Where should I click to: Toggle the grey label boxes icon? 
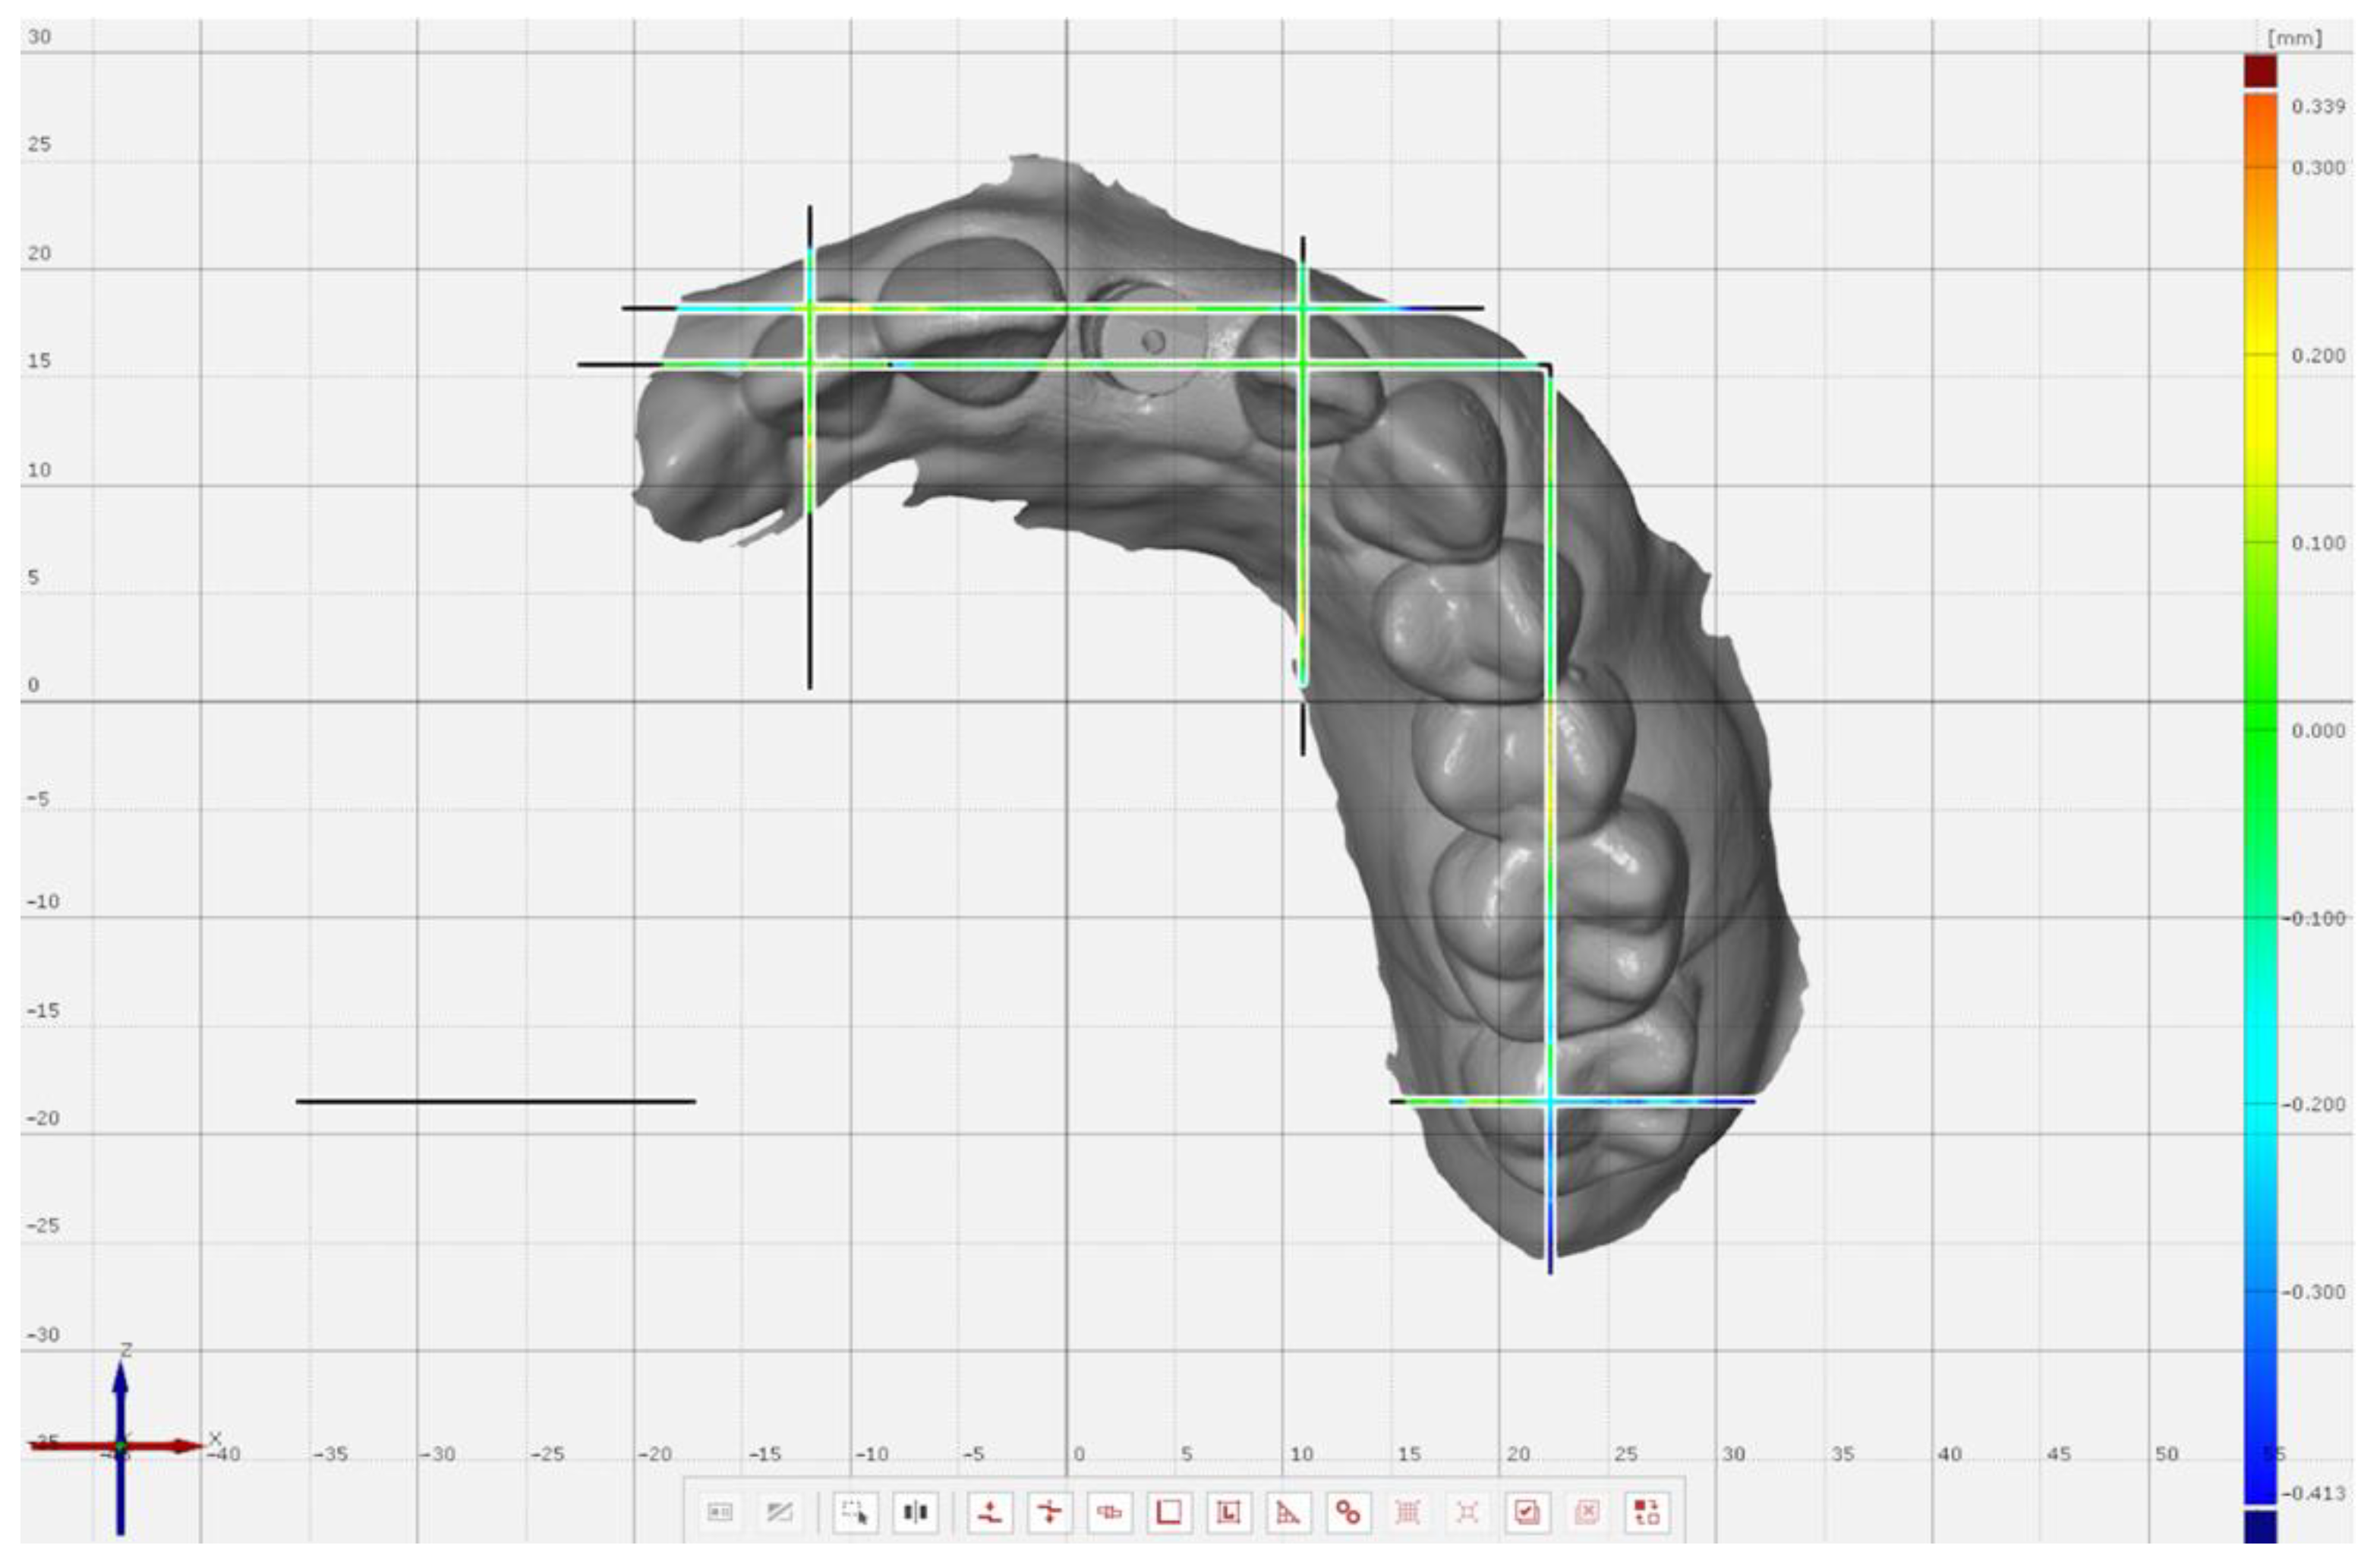720,1512
